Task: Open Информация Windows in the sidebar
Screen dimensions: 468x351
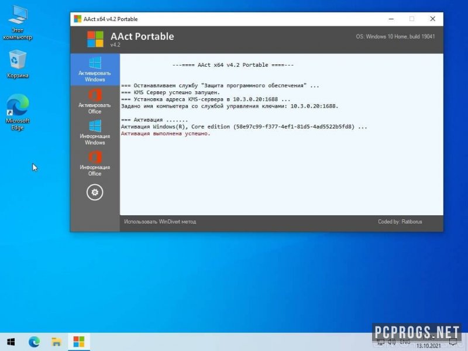Action: tap(95, 133)
